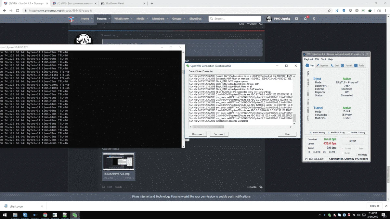The height and width of the screenshot is (219, 390).
Task: Open the Tool menu in SVL Injector
Action: pos(323,59)
